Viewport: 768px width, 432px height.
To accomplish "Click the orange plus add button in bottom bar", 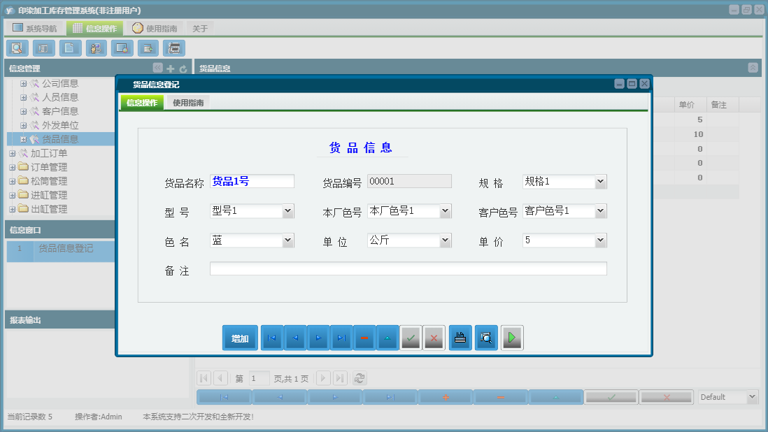I will coord(446,397).
